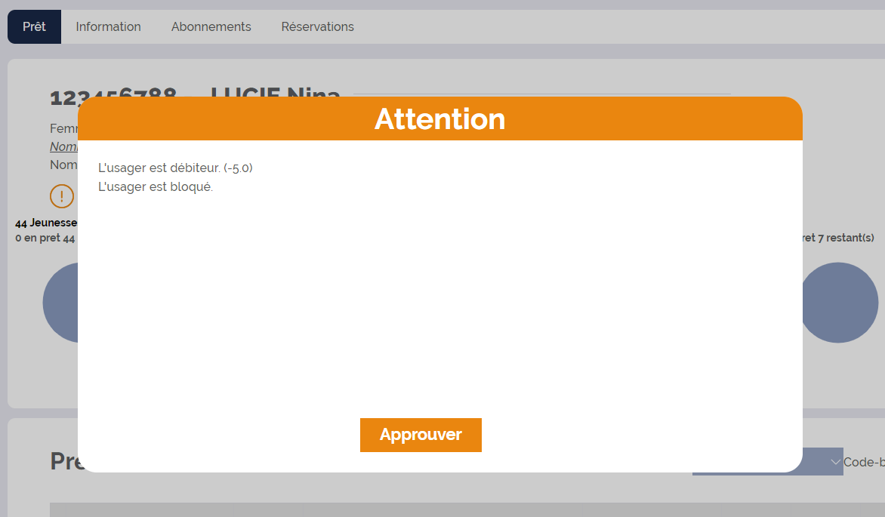The width and height of the screenshot is (885, 517).
Task: Click the right blue loan quota circle
Action: tap(839, 303)
